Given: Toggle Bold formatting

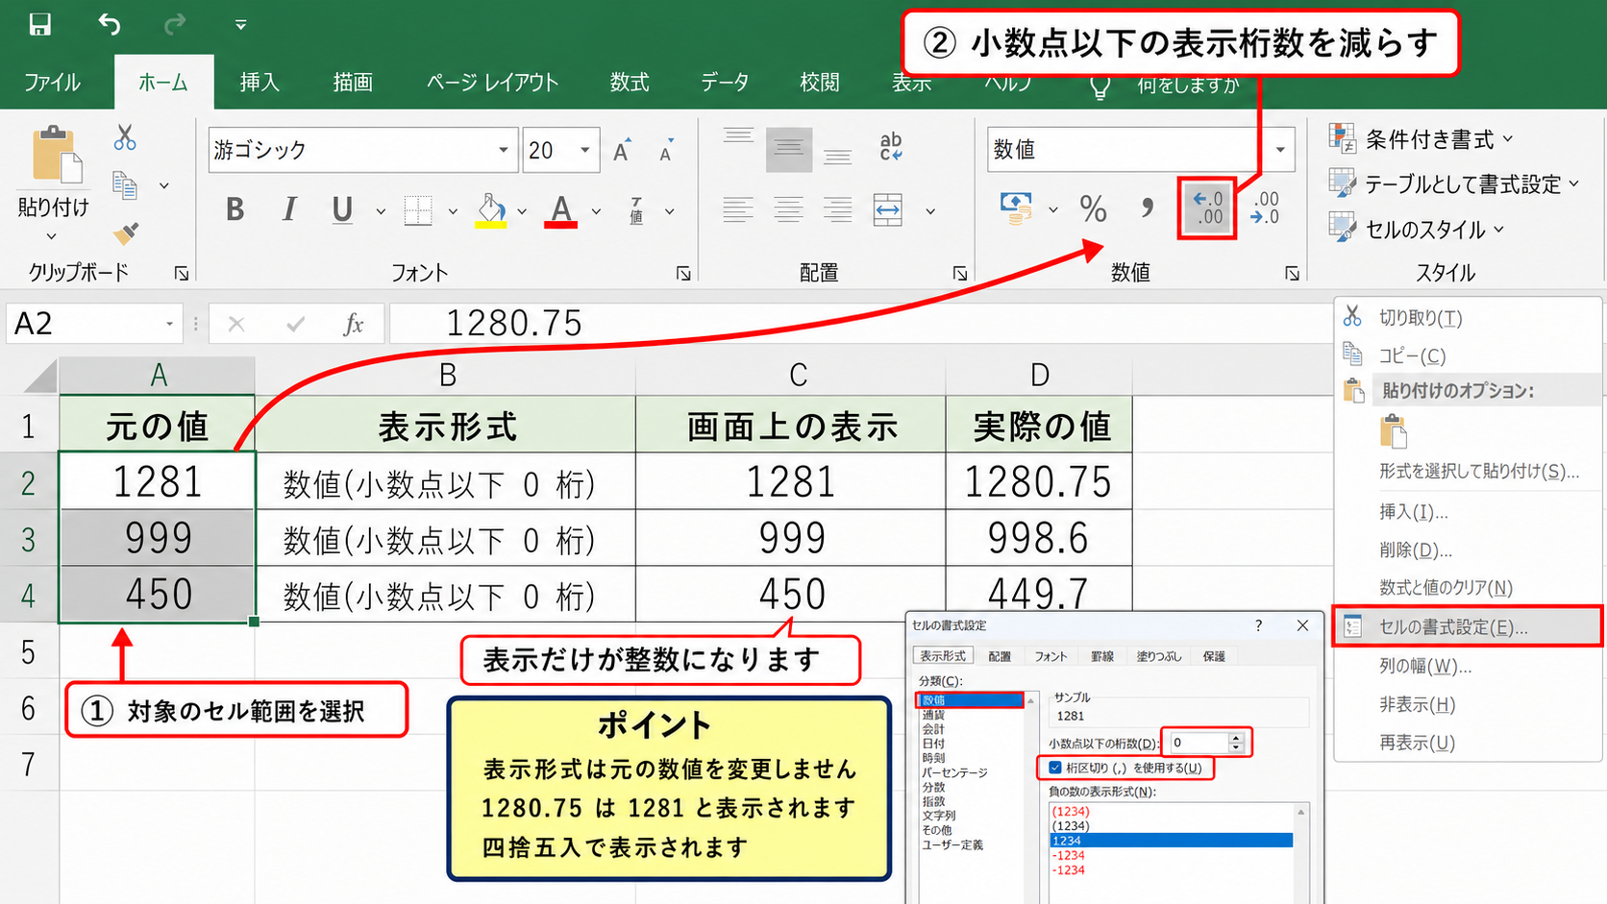Looking at the screenshot, I should [x=235, y=209].
